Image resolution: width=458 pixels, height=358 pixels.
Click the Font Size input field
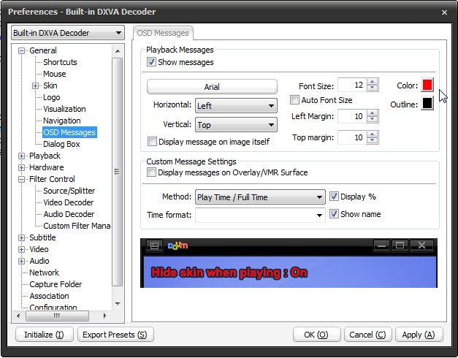352,85
